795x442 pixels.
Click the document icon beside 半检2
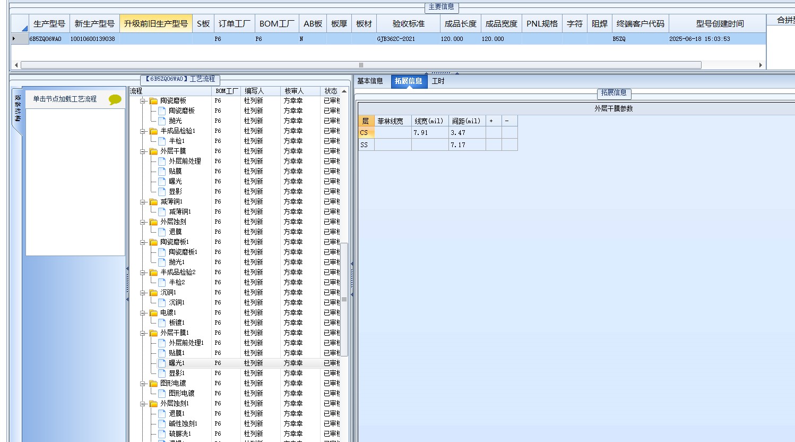162,283
